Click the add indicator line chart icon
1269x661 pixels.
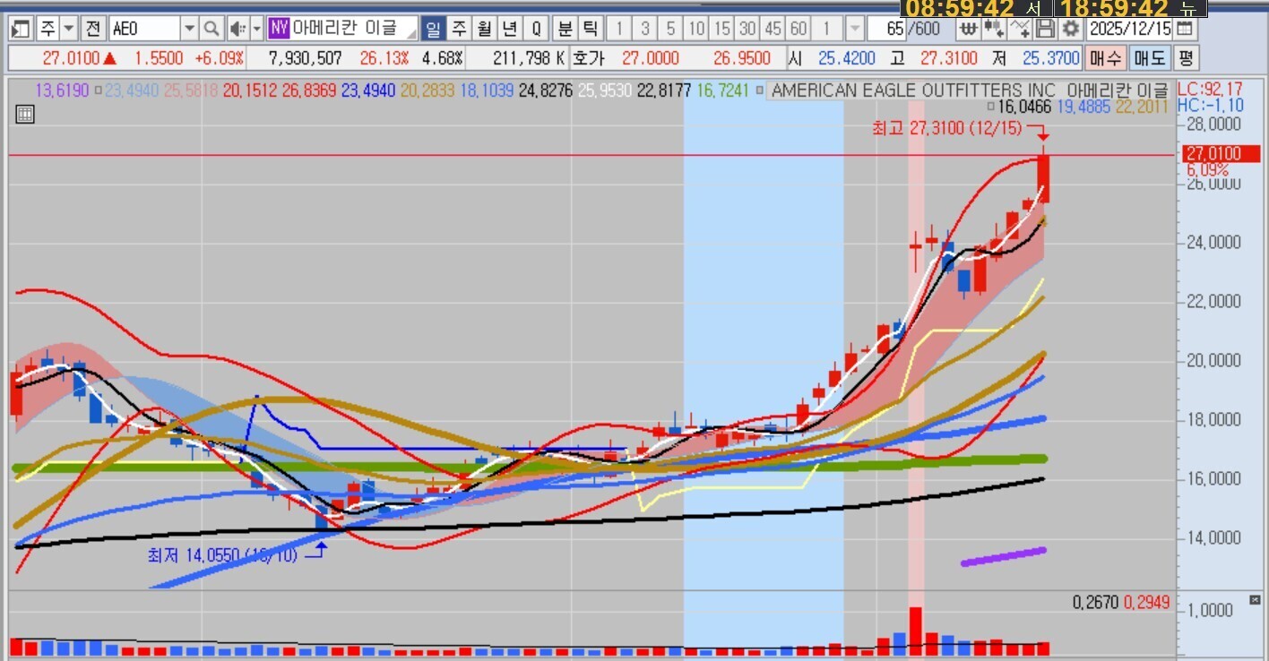pyautogui.click(x=1019, y=29)
